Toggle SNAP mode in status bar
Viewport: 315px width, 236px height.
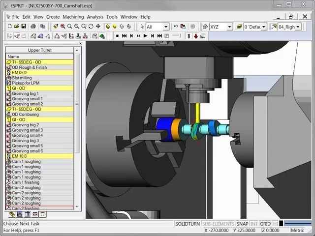[x=242, y=224]
